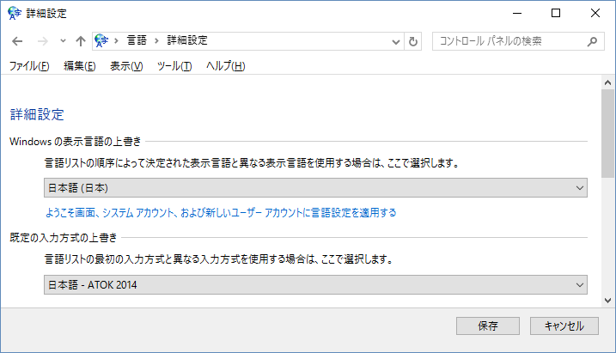Click the 保存 button
The width and height of the screenshot is (616, 353).
pyautogui.click(x=488, y=326)
